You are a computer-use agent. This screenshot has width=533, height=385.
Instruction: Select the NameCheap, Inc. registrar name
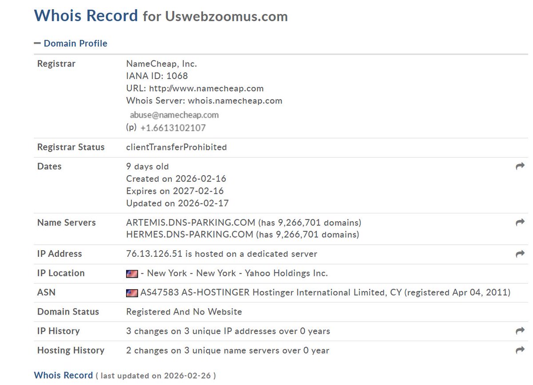[162, 64]
